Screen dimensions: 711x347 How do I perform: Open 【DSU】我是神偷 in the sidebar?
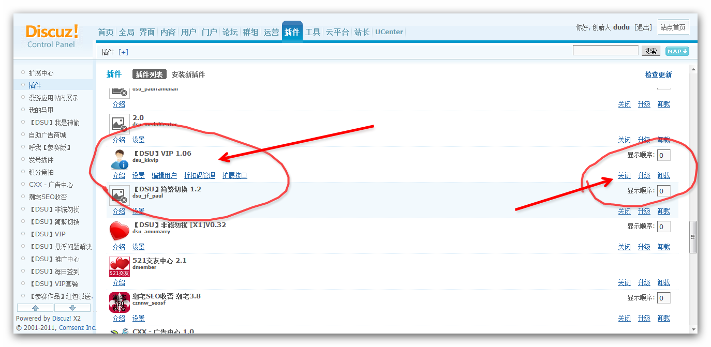point(54,123)
